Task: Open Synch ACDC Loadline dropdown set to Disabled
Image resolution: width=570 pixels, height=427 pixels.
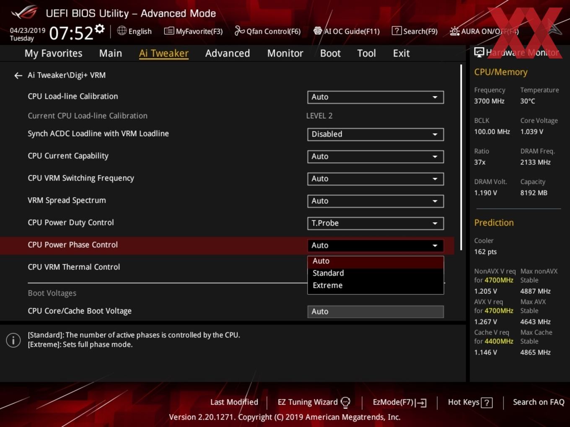Action: (376, 134)
